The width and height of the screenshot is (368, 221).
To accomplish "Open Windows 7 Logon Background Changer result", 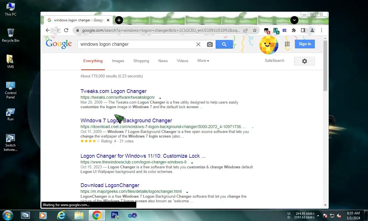I will (x=126, y=121).
